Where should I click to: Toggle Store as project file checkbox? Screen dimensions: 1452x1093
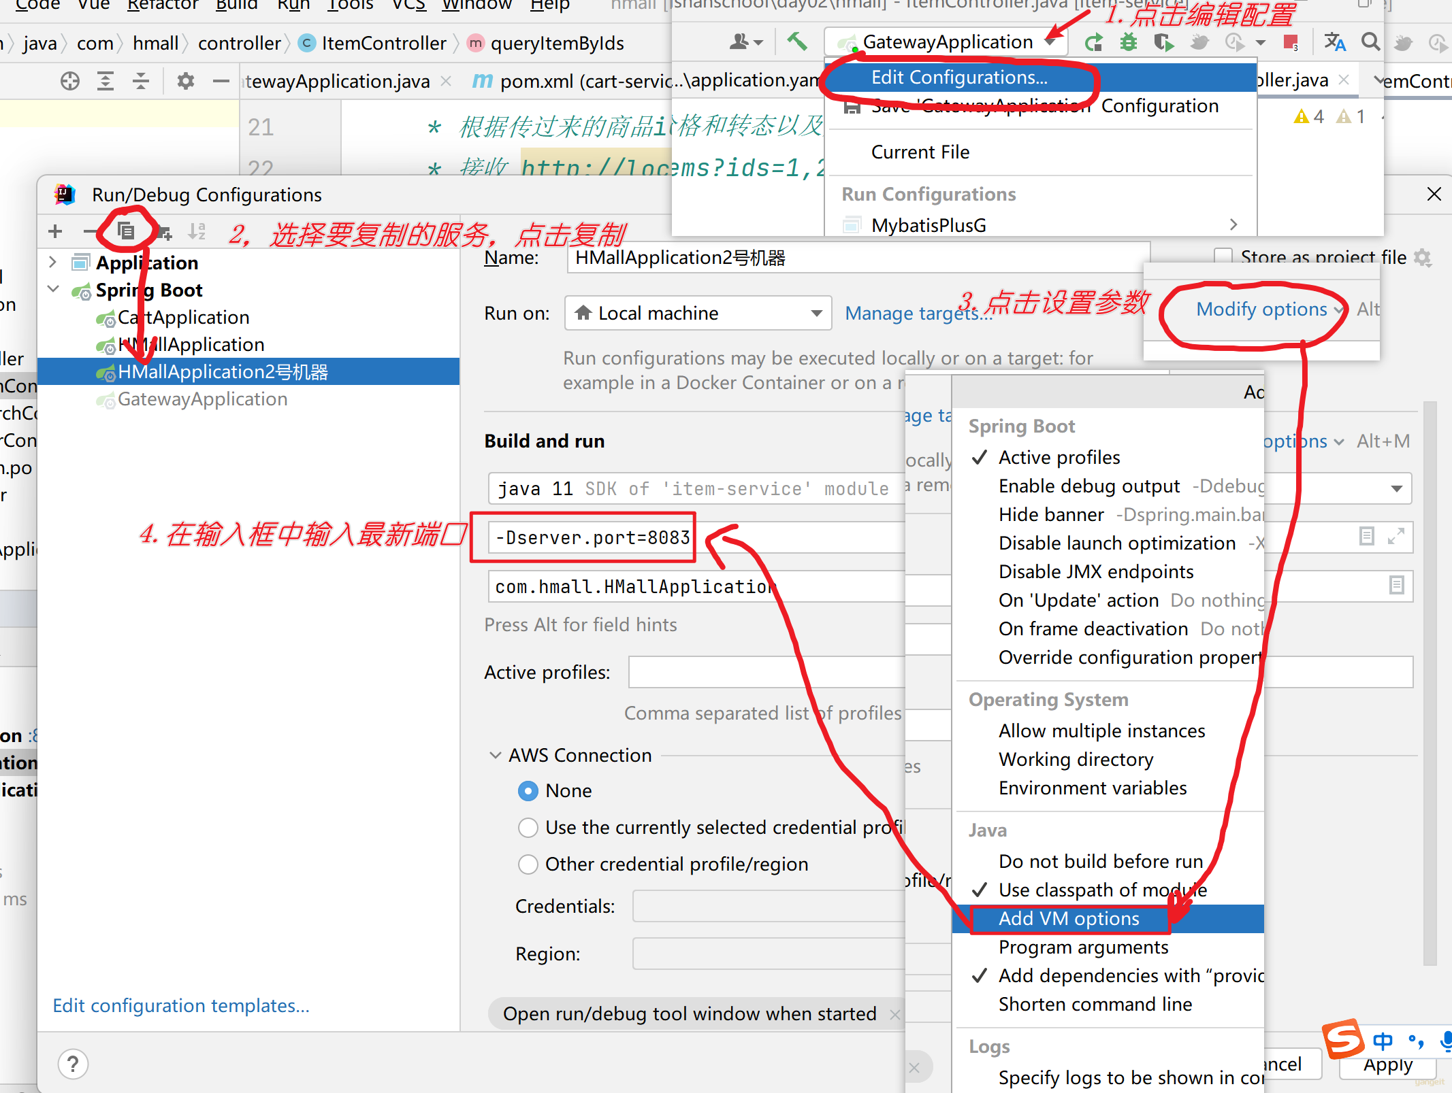(1223, 257)
